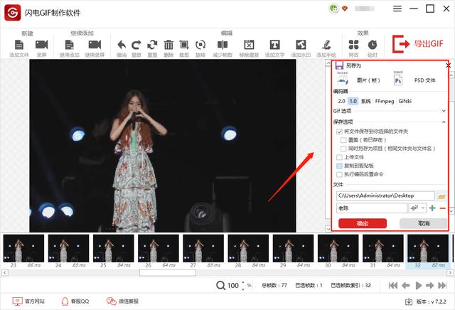Screen dimensions: 455x310
Task: Click the 添加文件 (add file) icon
Action: tap(19, 46)
